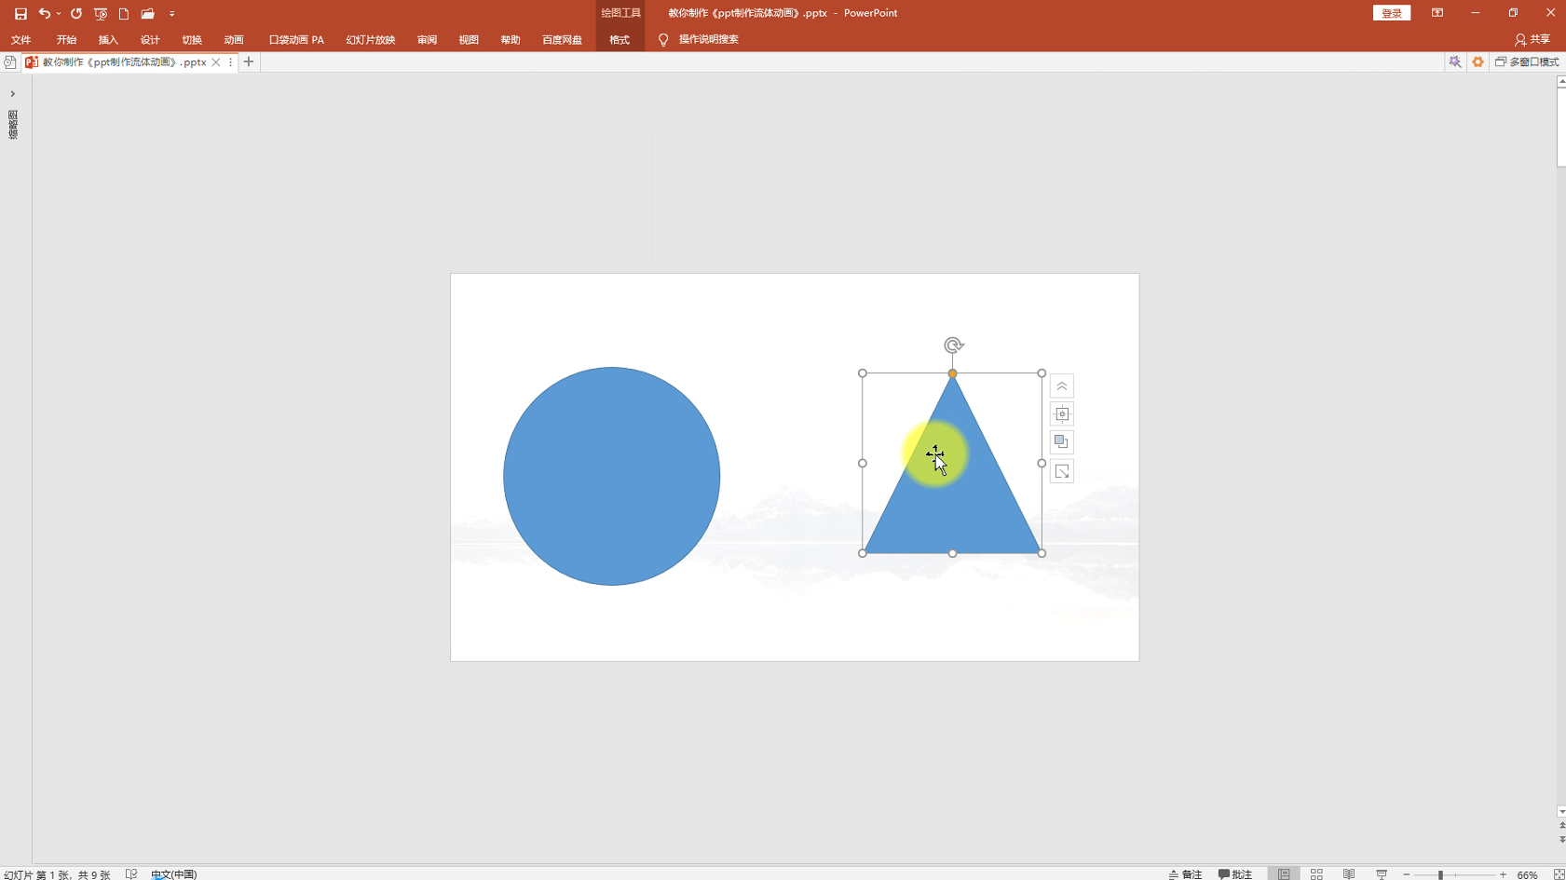Undo the last action
This screenshot has width=1566, height=880.
tap(44, 13)
